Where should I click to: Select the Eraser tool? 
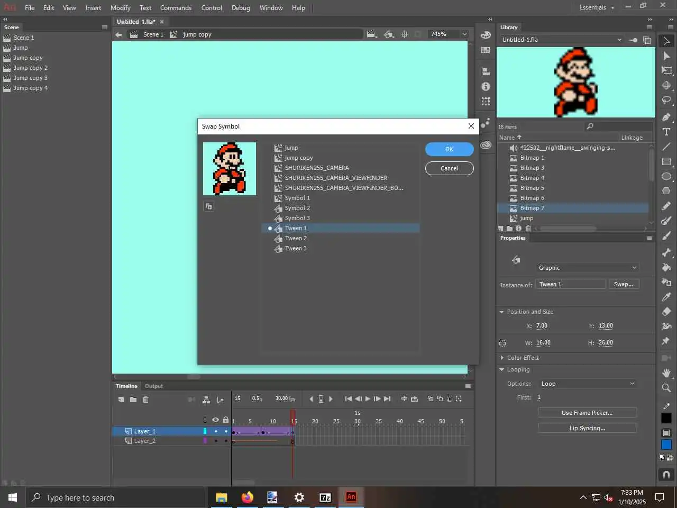(666, 312)
